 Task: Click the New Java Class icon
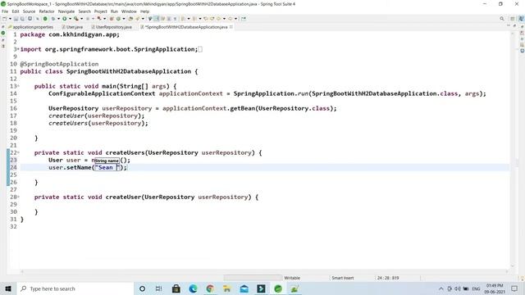[118, 19]
